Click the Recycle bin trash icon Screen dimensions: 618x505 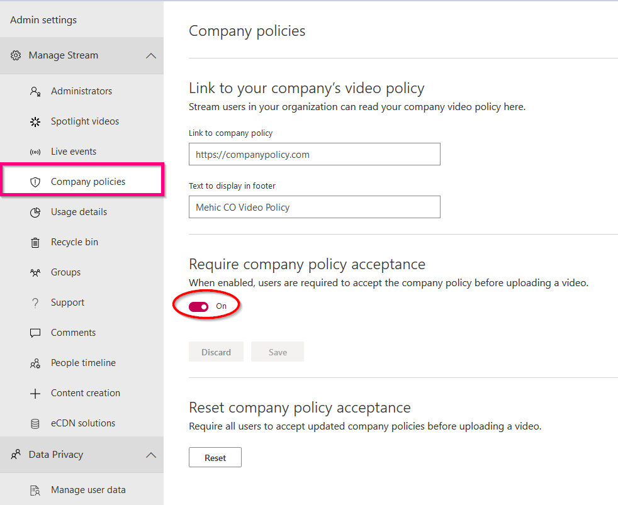coord(35,241)
